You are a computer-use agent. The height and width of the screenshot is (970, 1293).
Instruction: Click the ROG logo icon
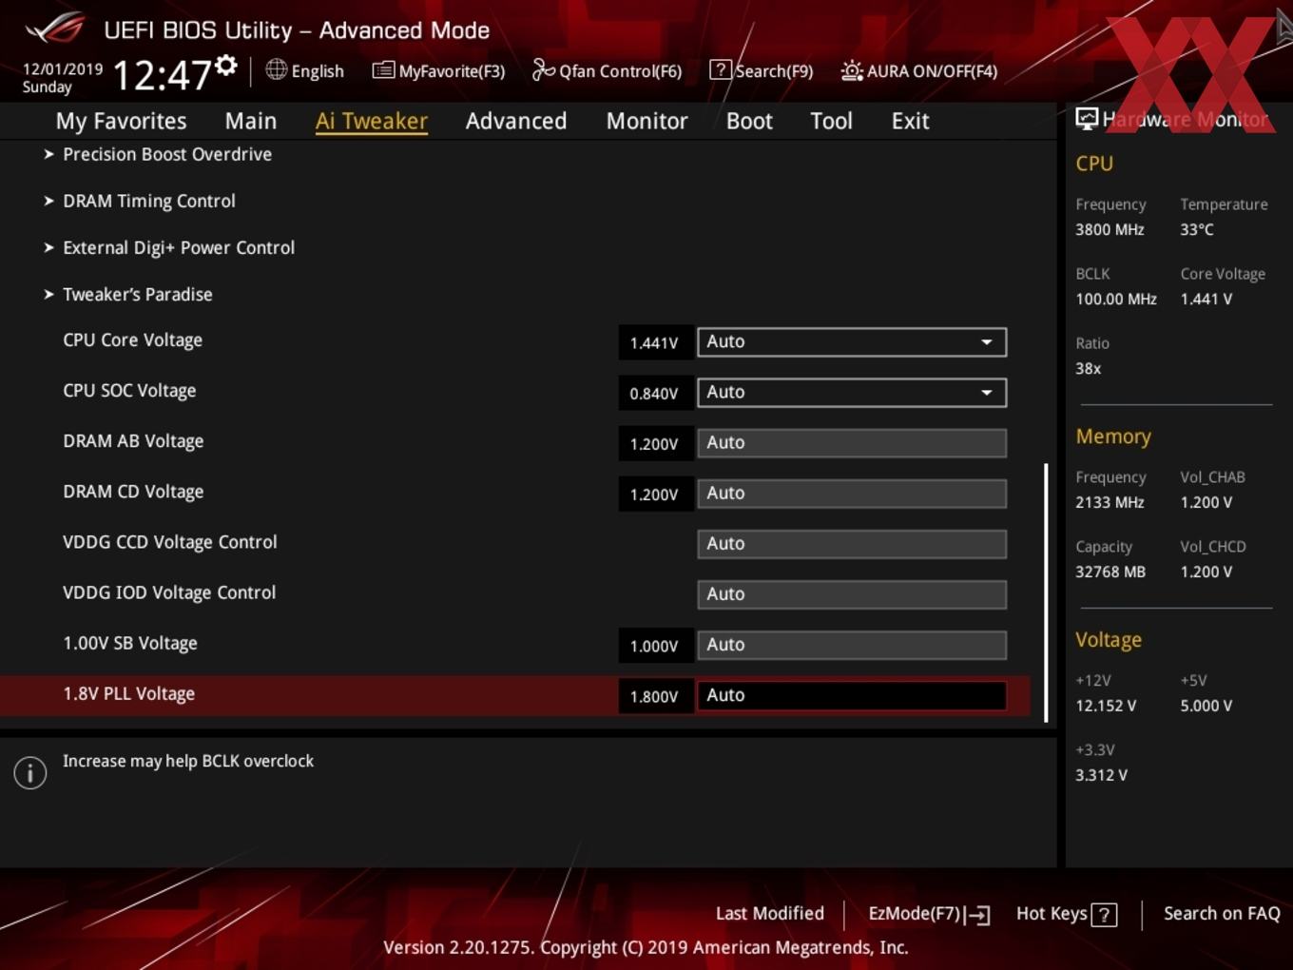click(55, 29)
